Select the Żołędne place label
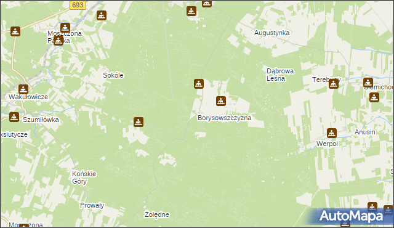This screenshot has width=394, height=228. [157, 214]
